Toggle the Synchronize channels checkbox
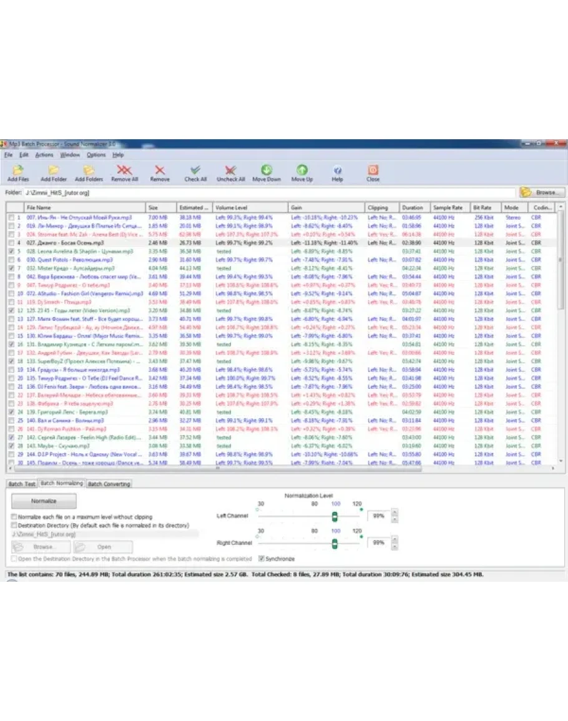The height and width of the screenshot is (721, 568). 262,559
